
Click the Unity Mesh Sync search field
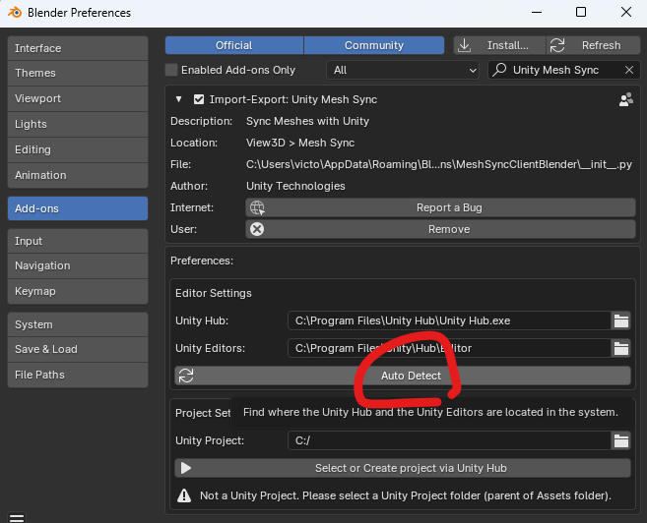pos(563,70)
